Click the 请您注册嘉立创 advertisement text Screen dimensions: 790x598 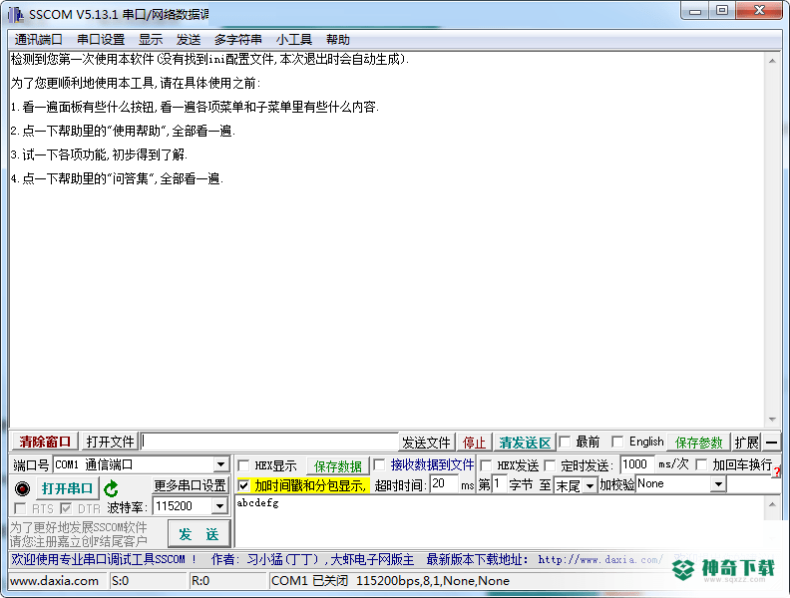[79, 541]
